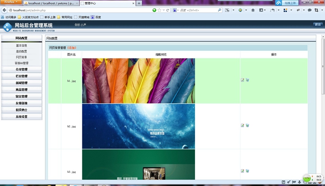The width and height of the screenshot is (325, 186).
Task: Click the search magnifier in the Baidu search box
Action: (x=219, y=10)
